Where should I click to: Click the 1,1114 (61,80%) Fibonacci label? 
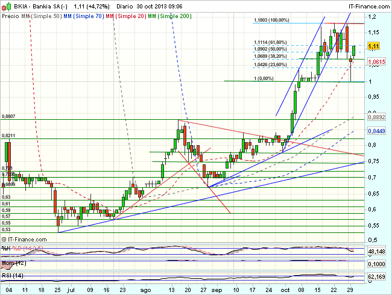[270, 42]
